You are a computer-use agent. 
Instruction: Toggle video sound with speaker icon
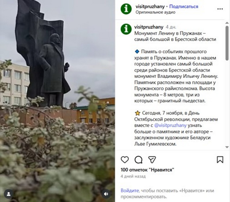coord(106,194)
